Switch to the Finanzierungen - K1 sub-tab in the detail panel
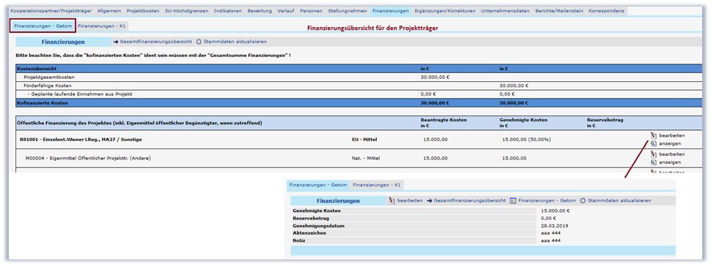This screenshot has width=711, height=266. coord(376,185)
